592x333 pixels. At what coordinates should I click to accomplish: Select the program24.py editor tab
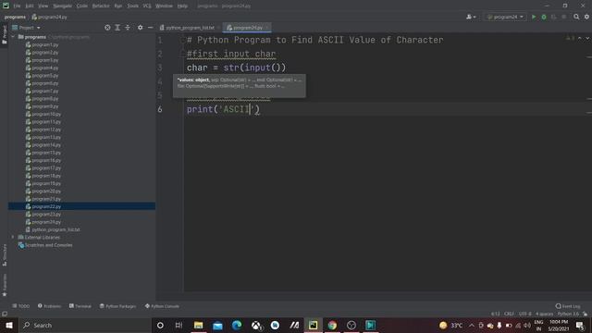pyautogui.click(x=247, y=28)
